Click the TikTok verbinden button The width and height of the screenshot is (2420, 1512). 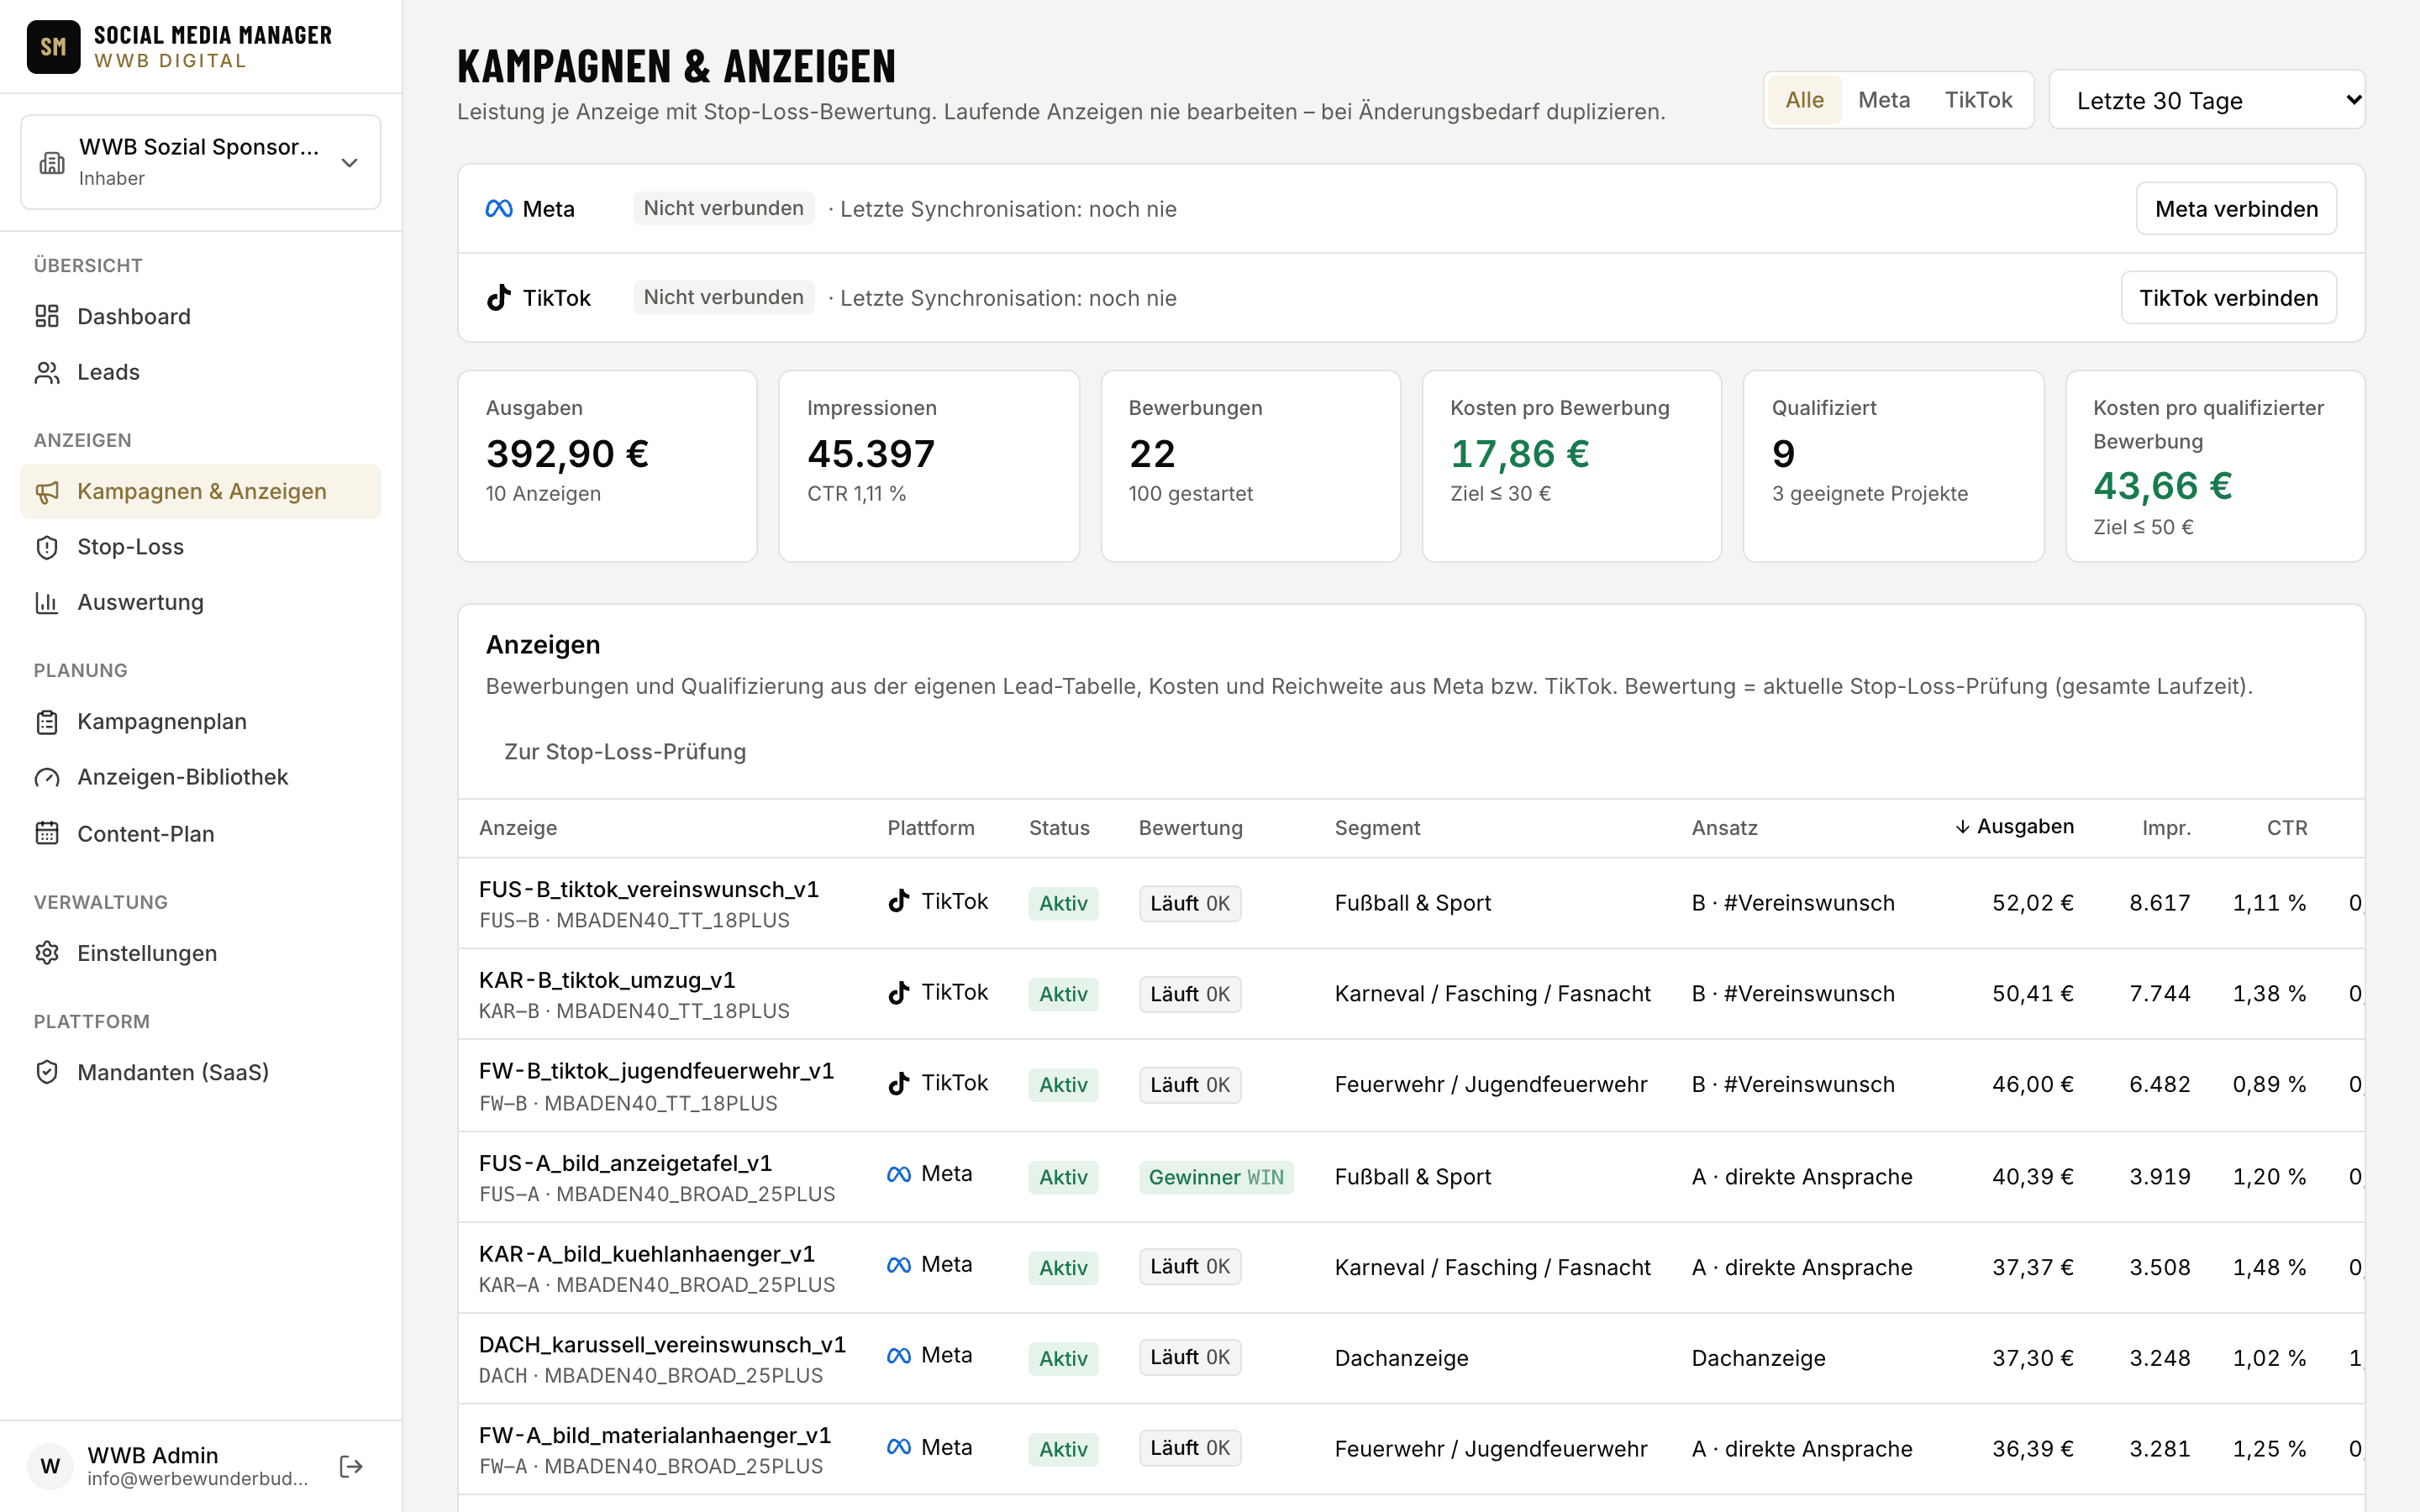coord(2228,297)
